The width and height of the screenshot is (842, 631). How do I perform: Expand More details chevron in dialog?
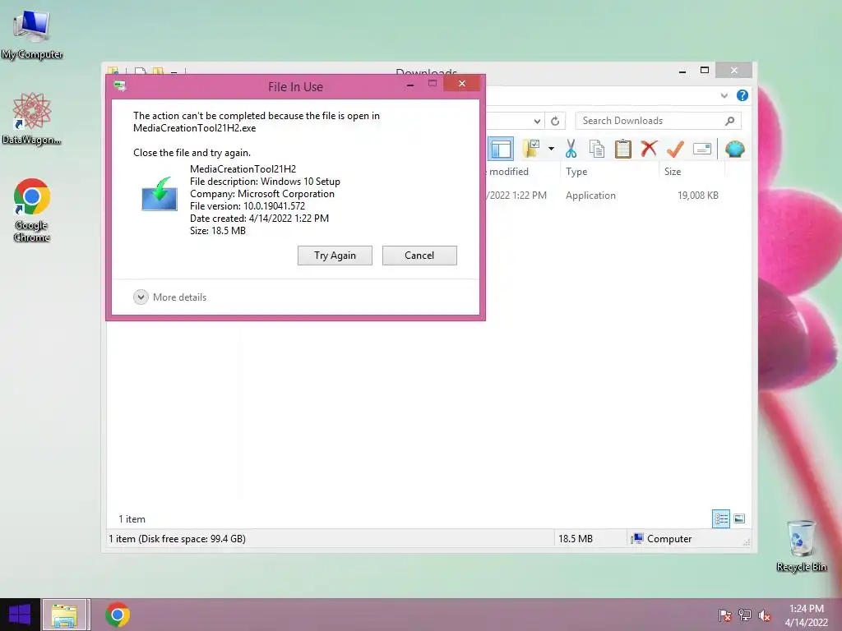tap(141, 297)
